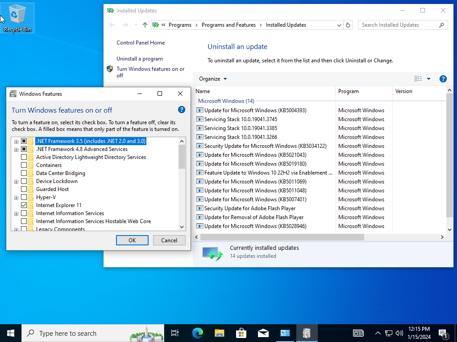
Task: Open recent locations dropdown arrow
Action: pyautogui.click(x=136, y=25)
